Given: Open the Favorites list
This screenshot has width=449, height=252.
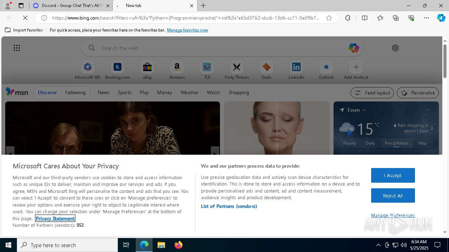Looking at the screenshot, I should pyautogui.click(x=380, y=18).
